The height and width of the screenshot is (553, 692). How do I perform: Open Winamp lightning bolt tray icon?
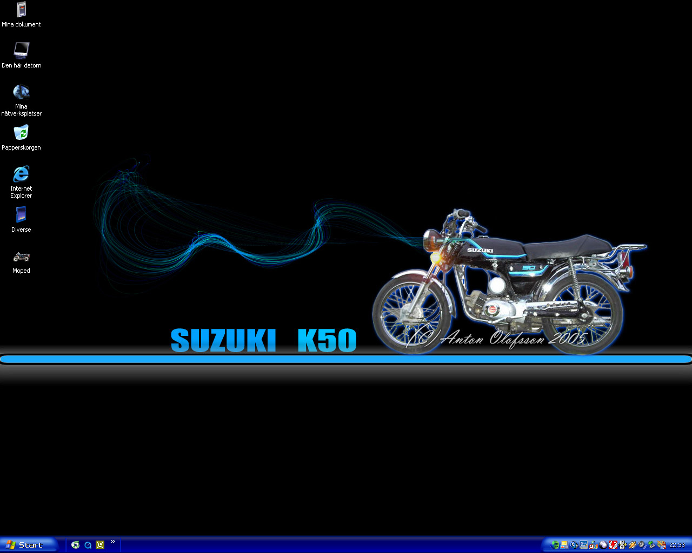633,545
